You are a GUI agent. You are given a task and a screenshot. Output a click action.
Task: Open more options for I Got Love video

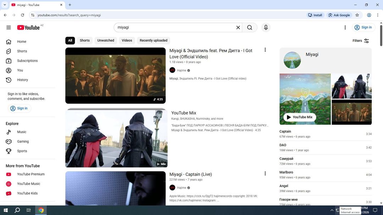[x=265, y=50]
